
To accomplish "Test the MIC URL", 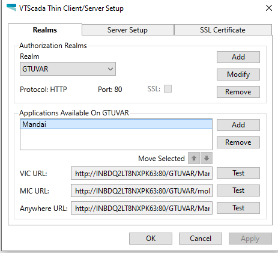I will (x=238, y=191).
